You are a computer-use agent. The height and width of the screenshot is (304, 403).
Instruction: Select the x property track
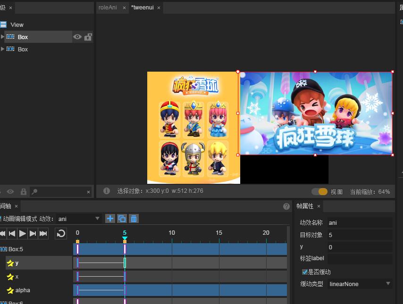click(x=39, y=277)
